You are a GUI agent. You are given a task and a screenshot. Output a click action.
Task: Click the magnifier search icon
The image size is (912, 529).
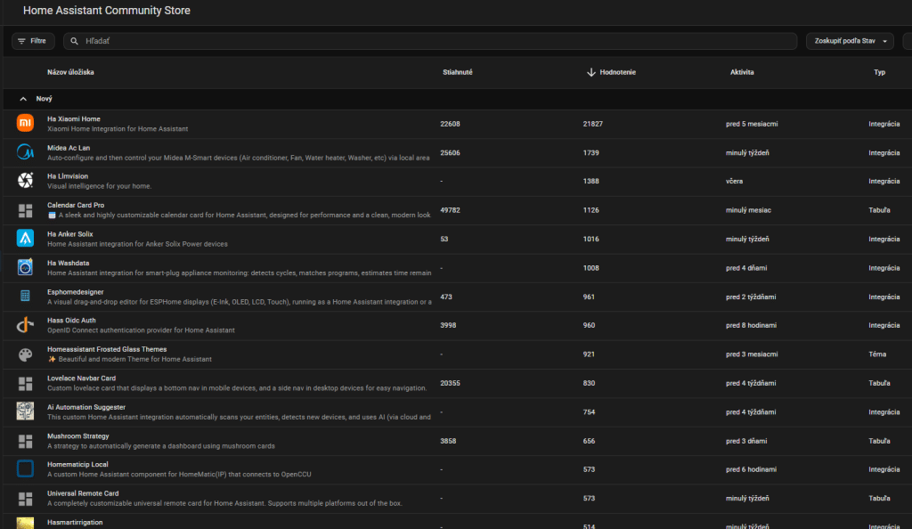coord(75,41)
